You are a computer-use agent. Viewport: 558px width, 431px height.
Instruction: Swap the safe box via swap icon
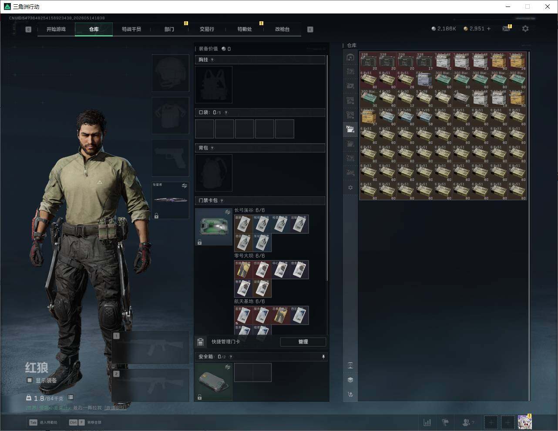[228, 367]
